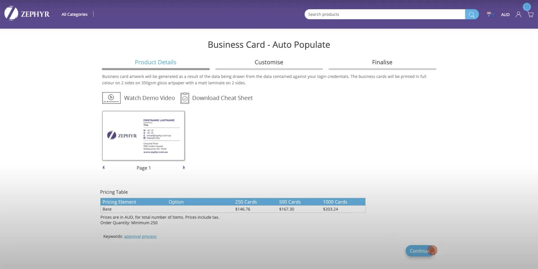
Task: Click the Zephyr logo in header
Action: pyautogui.click(x=27, y=13)
